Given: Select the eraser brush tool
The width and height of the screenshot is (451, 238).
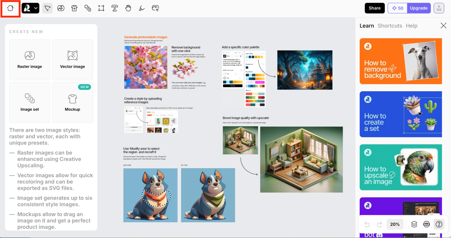Looking at the screenshot, I should click(x=142, y=8).
